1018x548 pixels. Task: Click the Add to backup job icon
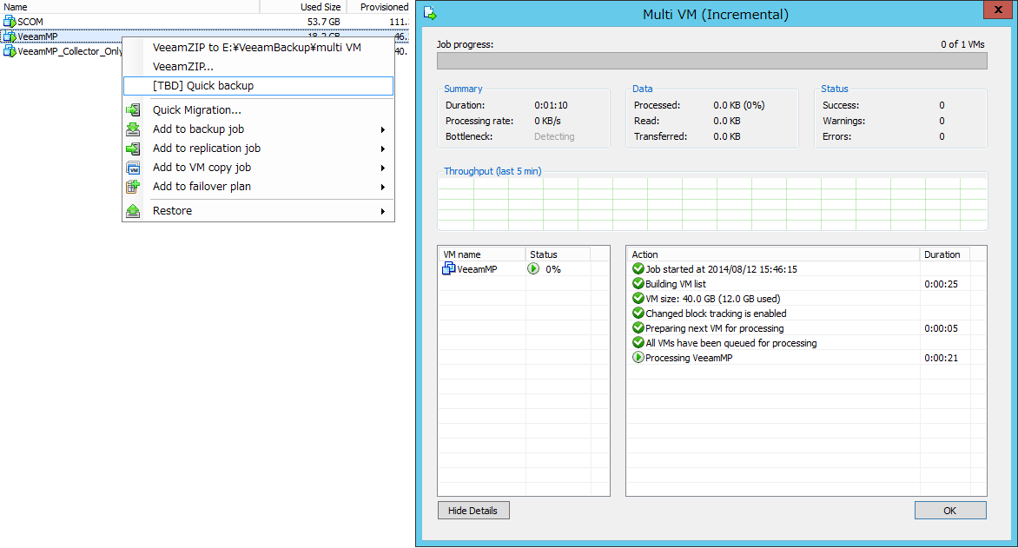[x=133, y=129]
